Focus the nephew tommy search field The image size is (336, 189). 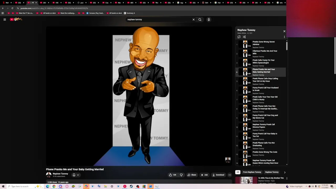tap(159, 19)
